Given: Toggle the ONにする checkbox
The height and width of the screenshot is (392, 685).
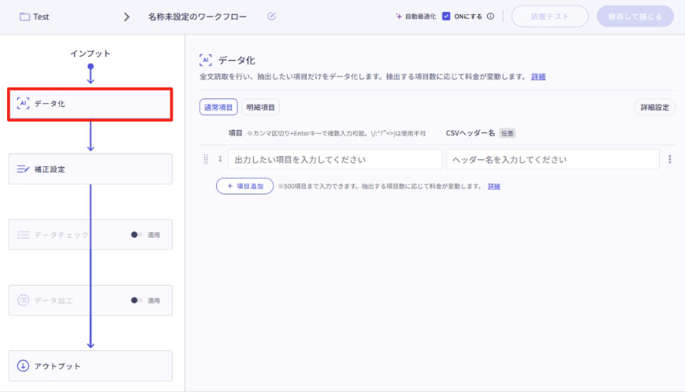Looking at the screenshot, I should [x=446, y=17].
